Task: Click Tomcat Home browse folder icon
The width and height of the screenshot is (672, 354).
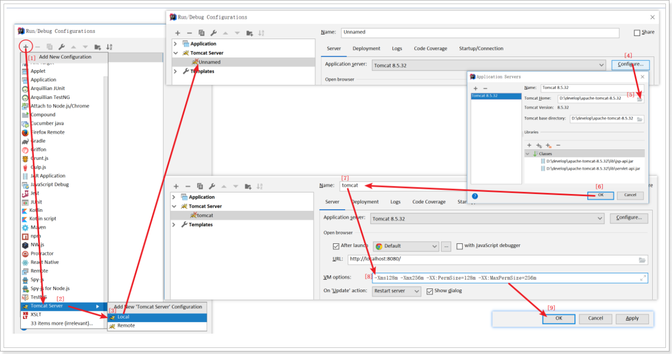Action: (x=640, y=99)
